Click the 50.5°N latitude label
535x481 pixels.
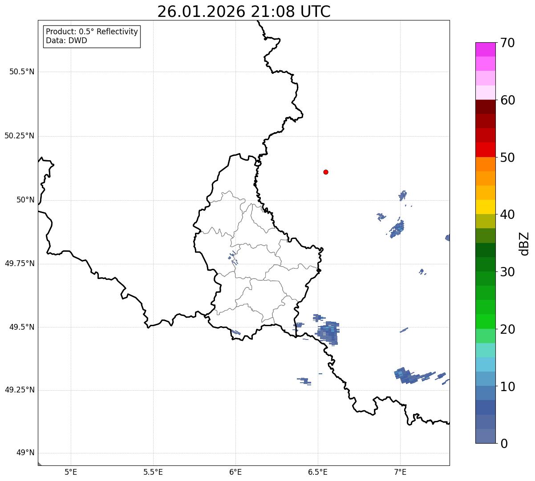click(x=22, y=72)
